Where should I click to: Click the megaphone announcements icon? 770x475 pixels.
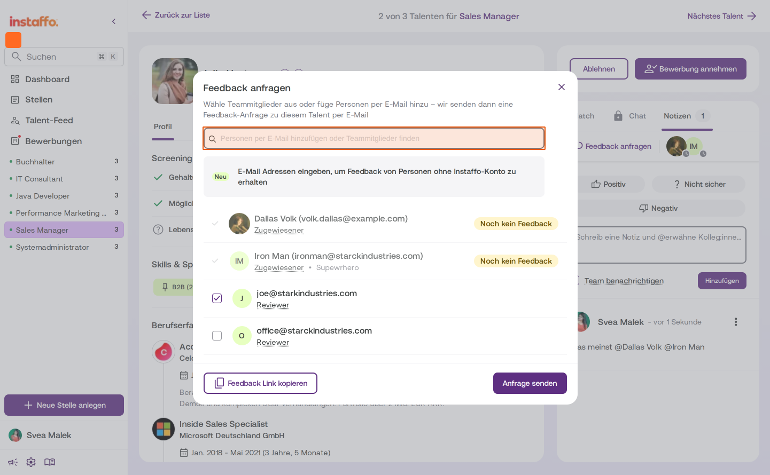pos(13,462)
